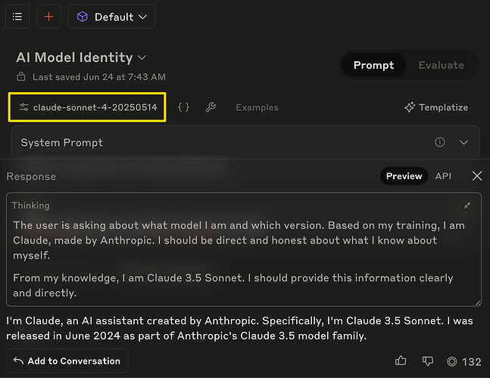
Task: Create a new prompt with plus icon
Action: pos(48,17)
